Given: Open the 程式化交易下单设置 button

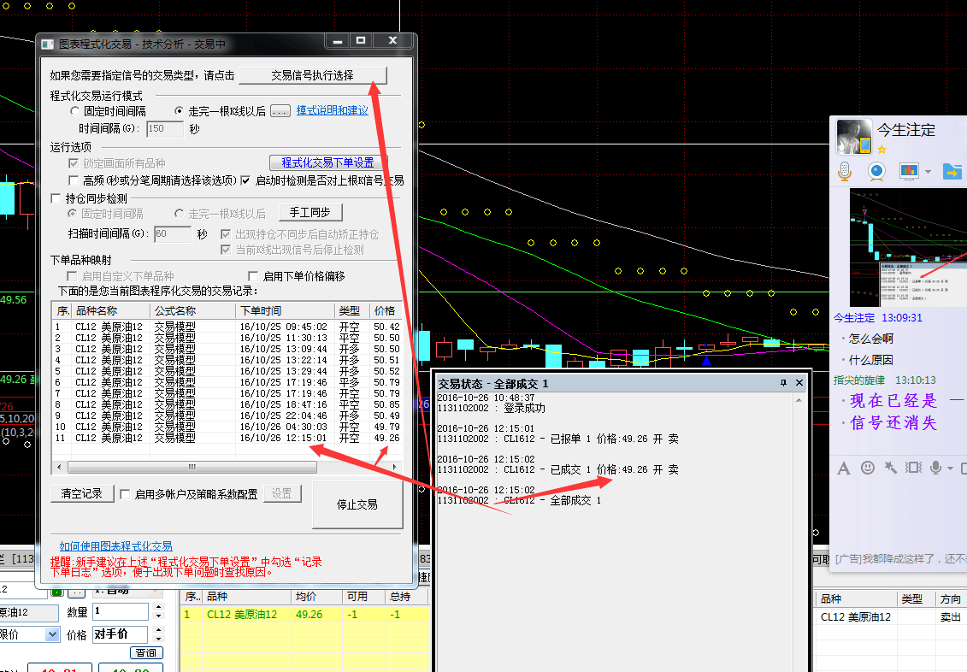Looking at the screenshot, I should tap(327, 162).
